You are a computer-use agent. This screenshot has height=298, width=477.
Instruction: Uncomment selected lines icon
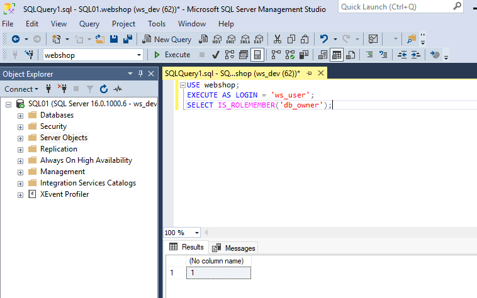click(x=383, y=55)
